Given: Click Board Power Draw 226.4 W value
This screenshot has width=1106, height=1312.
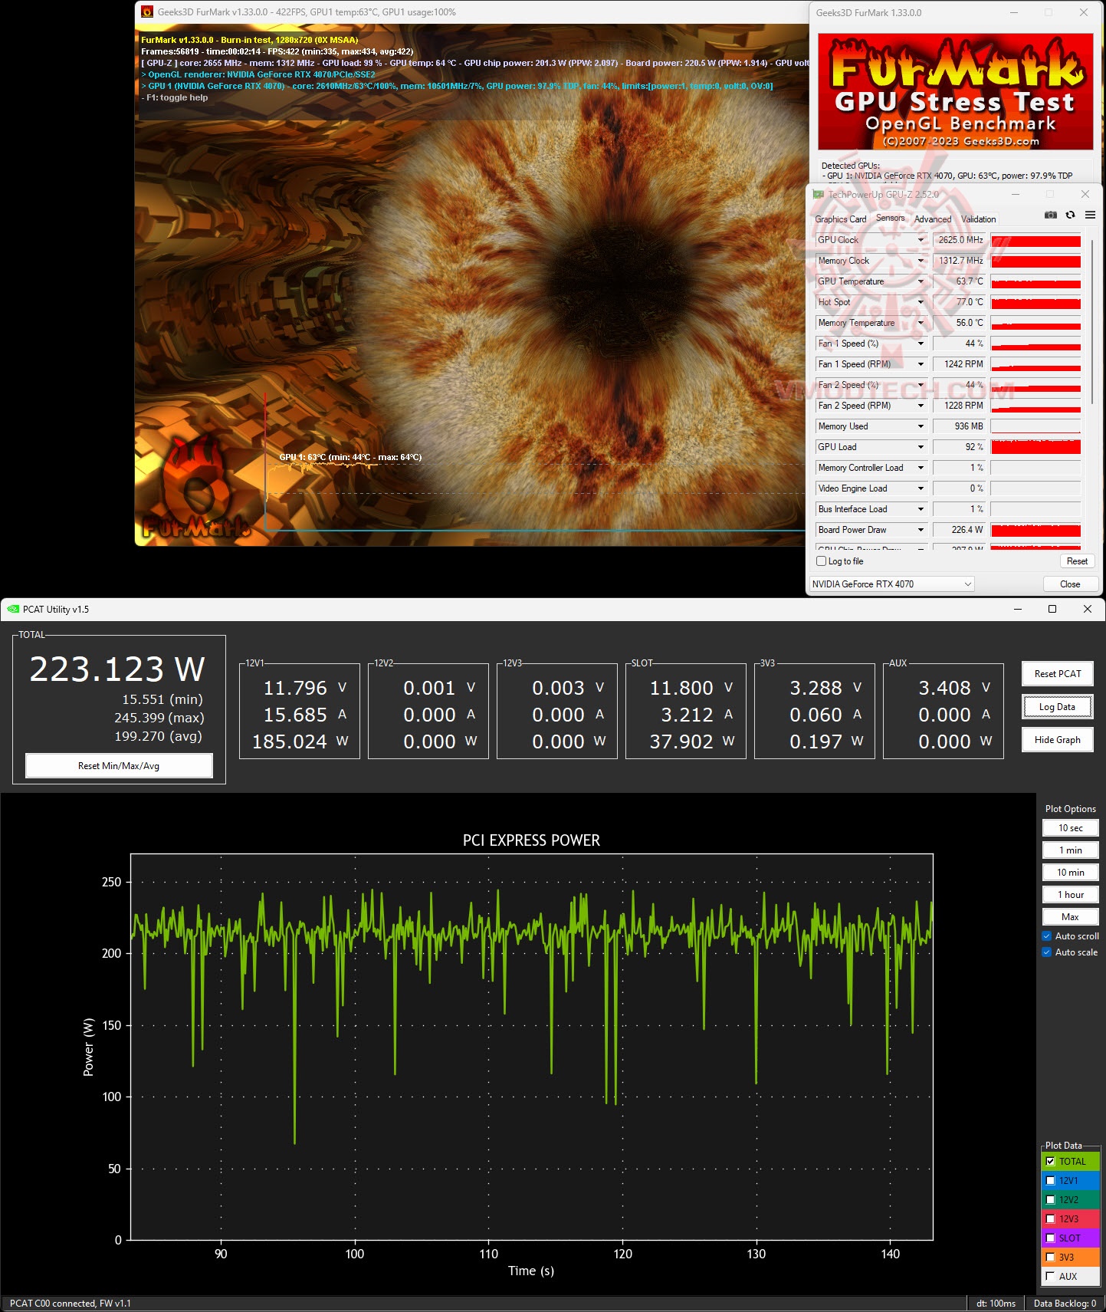Looking at the screenshot, I should click(960, 530).
